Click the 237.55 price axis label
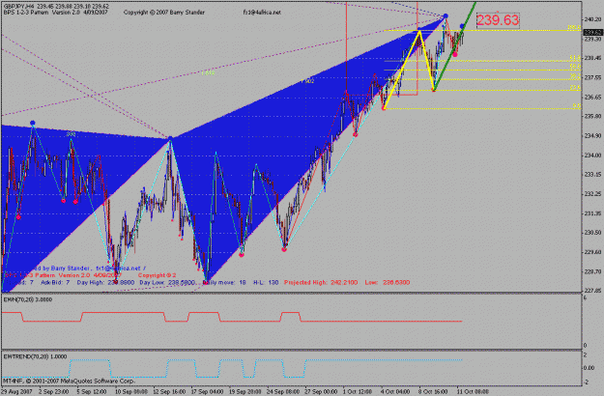Screen dimensions: 604x396 592,77
